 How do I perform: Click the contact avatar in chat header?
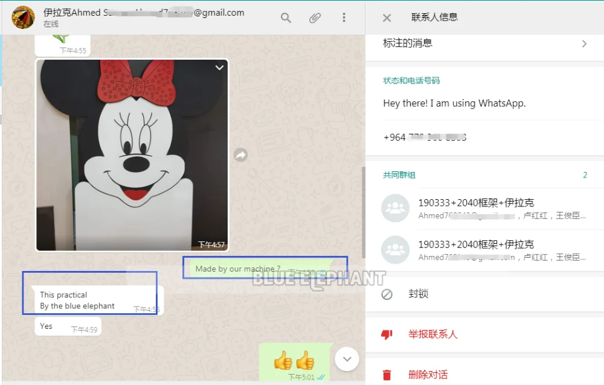23,17
